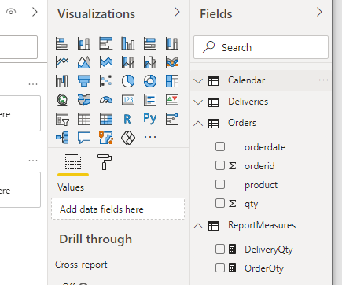Choose the funnel chart visual
342x285 pixels.
pos(84,81)
